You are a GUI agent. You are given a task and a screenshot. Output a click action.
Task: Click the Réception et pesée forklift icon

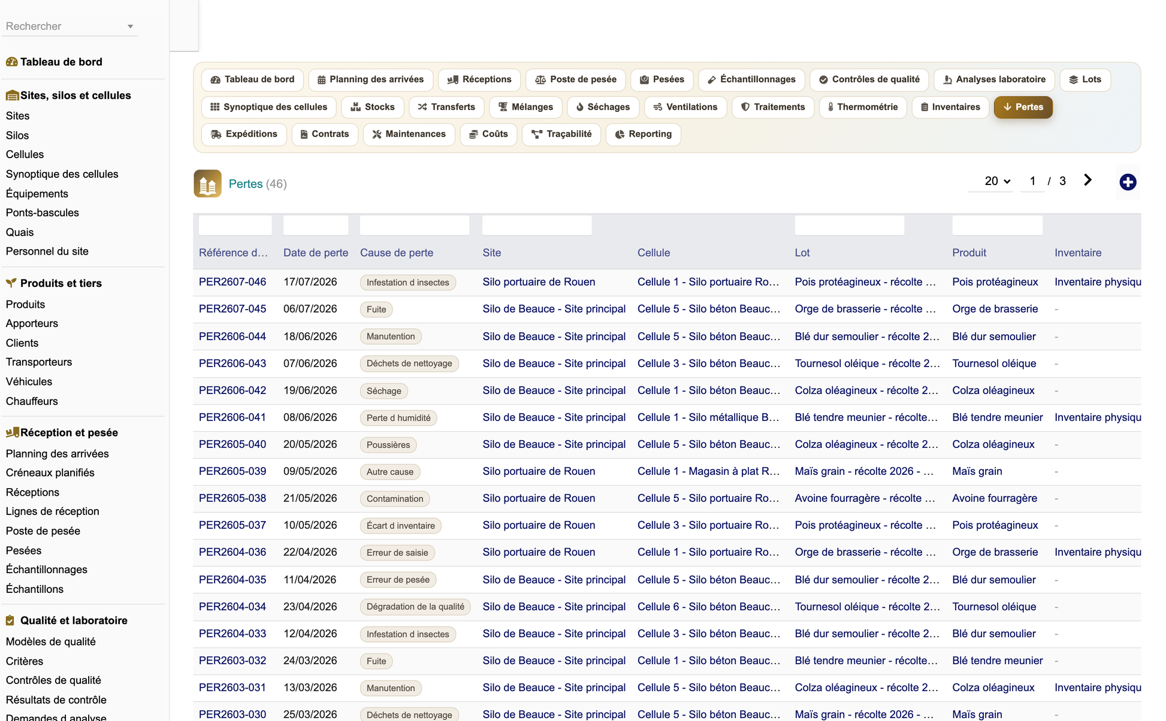coord(11,432)
